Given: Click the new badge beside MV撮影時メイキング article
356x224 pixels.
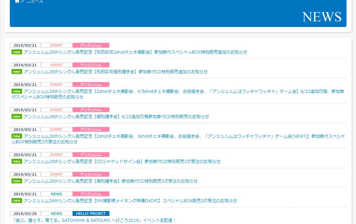Looking at the screenshot, I should [17, 201].
